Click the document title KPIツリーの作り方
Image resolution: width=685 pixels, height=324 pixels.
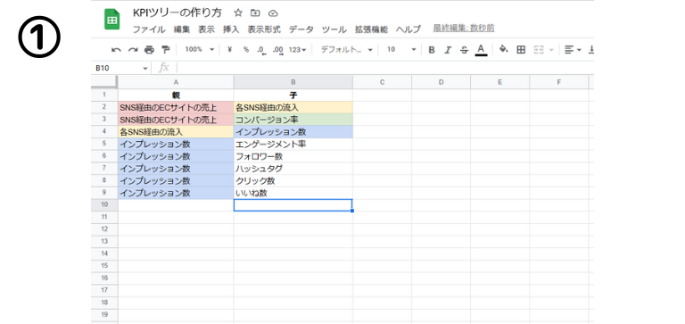click(177, 12)
